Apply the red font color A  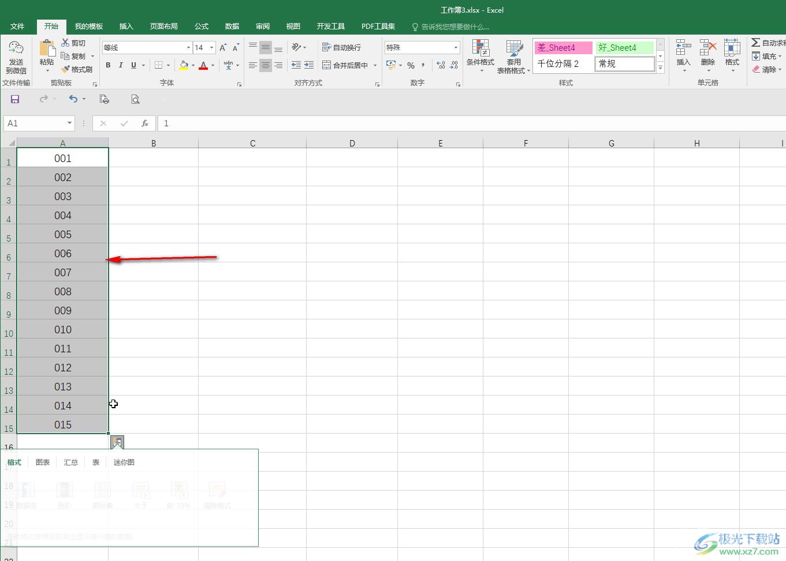coord(203,65)
